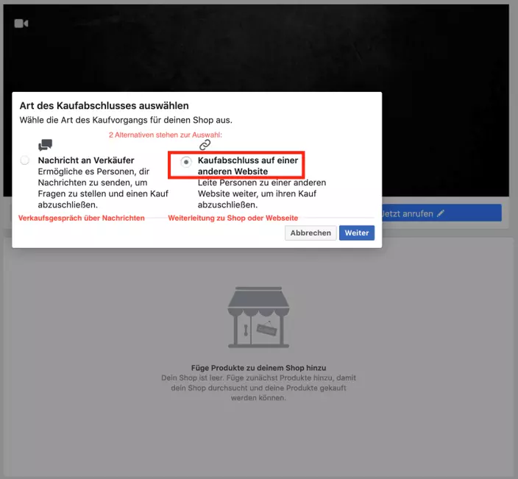Click the dialog title Art des Kaufabschlusses auswählen
Viewport: 518px width, 479px height.
point(104,106)
